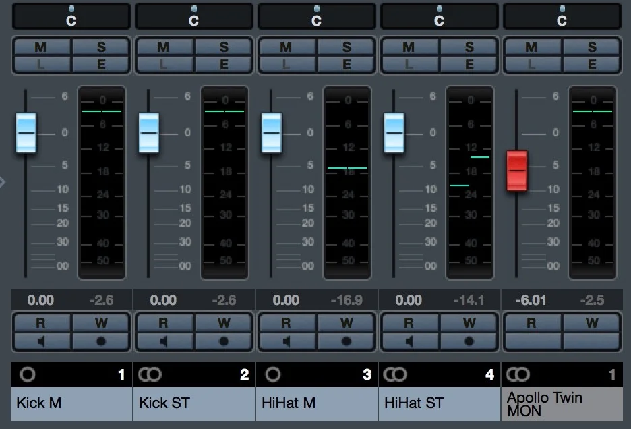This screenshot has width=631, height=429.
Task: Click the mono circle icon on HiHat M
Action: click(273, 374)
